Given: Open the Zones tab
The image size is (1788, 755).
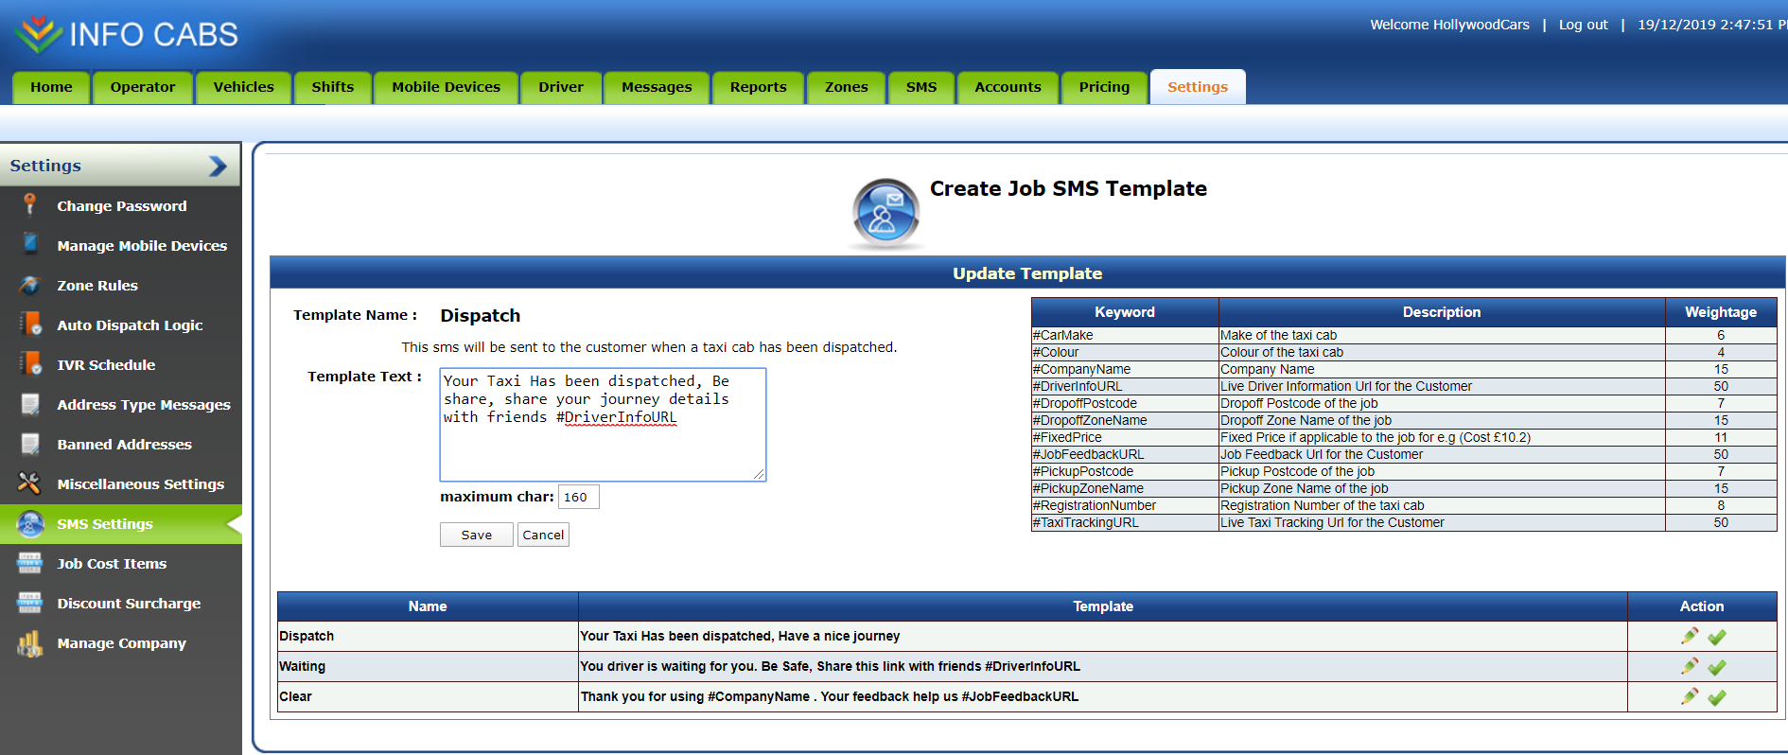Looking at the screenshot, I should (846, 87).
